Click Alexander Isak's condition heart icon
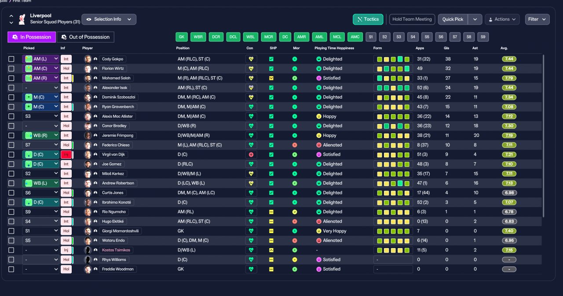The width and height of the screenshot is (563, 296). (x=251, y=88)
